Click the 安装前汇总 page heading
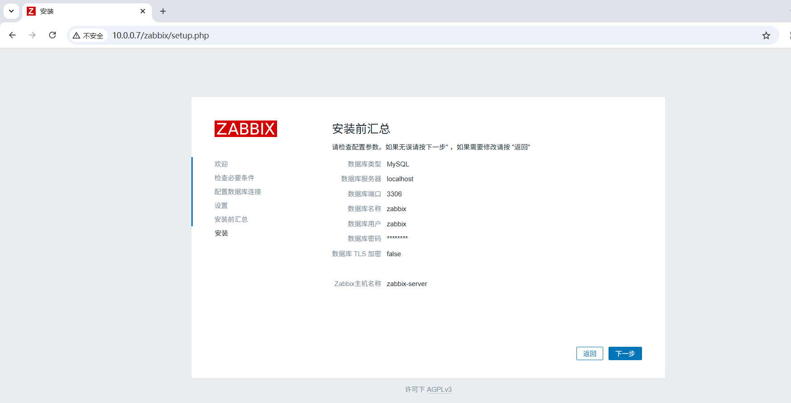 pyautogui.click(x=361, y=129)
